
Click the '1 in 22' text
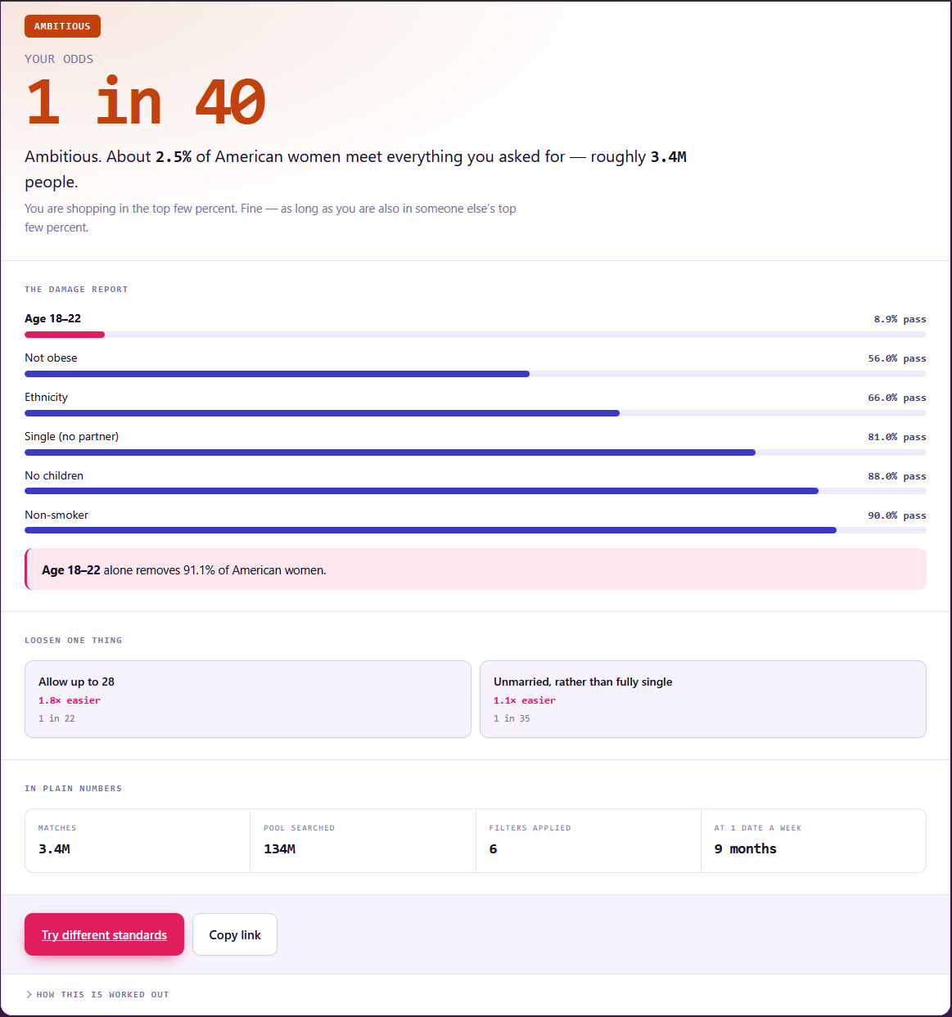pos(56,718)
